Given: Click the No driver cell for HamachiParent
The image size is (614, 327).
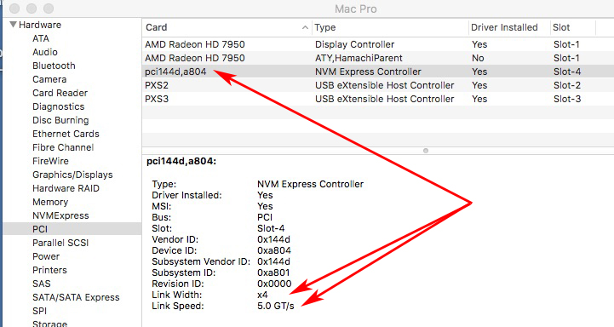Looking at the screenshot, I should coord(478,58).
